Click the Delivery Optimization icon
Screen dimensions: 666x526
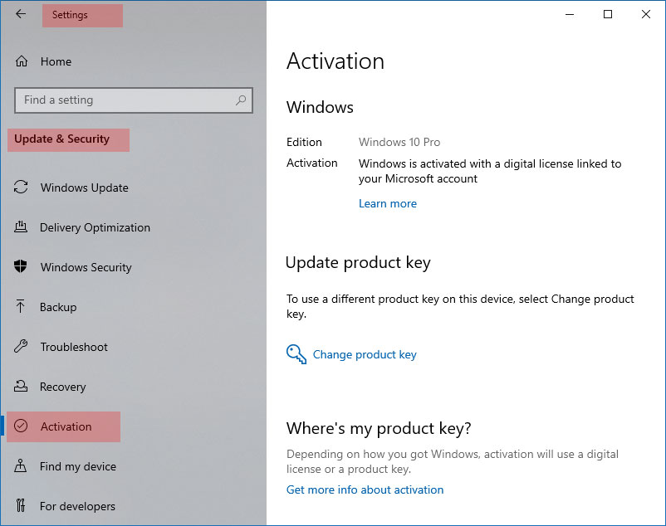[22, 227]
